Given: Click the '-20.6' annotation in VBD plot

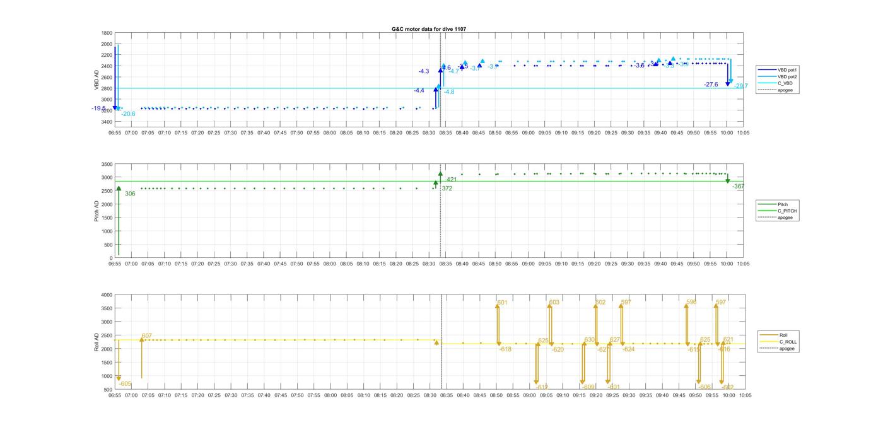Looking at the screenshot, I should pos(128,114).
